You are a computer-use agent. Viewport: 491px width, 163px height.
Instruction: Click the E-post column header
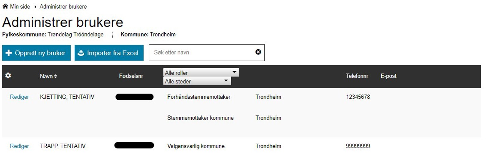[x=388, y=76]
